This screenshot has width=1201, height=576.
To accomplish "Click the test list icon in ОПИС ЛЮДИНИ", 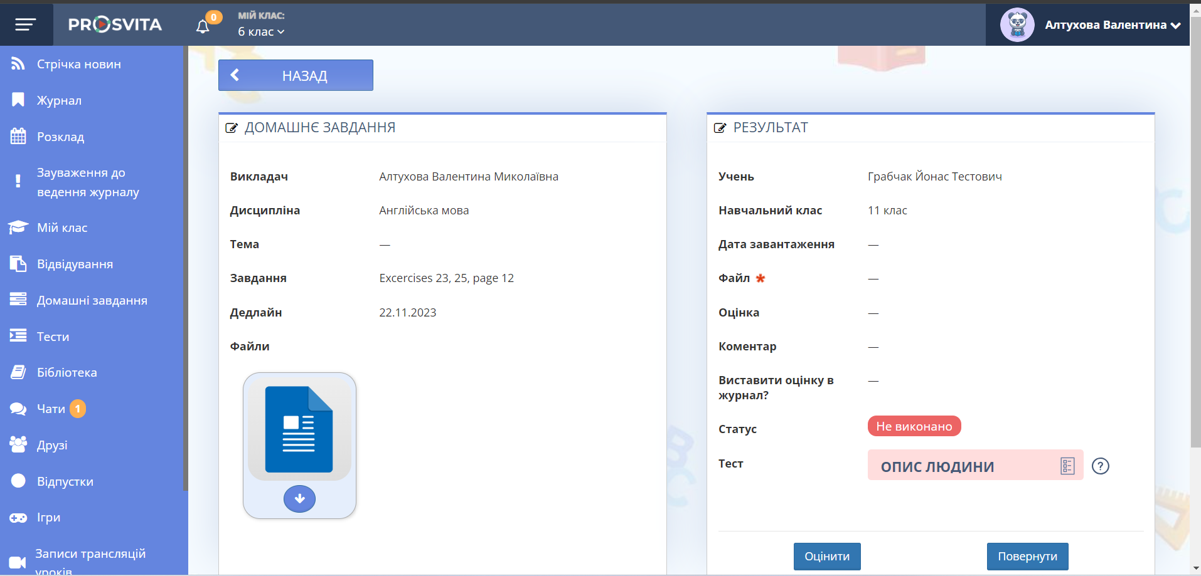I will point(1067,466).
